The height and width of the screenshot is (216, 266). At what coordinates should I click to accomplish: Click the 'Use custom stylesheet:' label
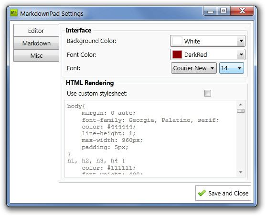click(97, 93)
